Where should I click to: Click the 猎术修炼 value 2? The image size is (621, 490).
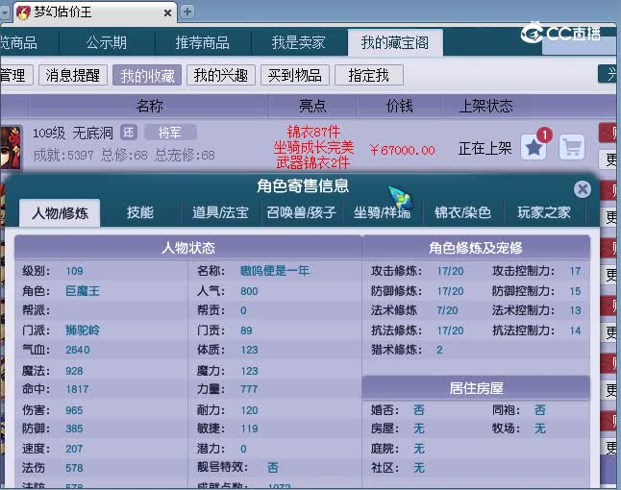439,350
